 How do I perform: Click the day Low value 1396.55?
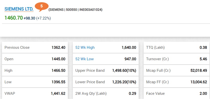[59, 82]
